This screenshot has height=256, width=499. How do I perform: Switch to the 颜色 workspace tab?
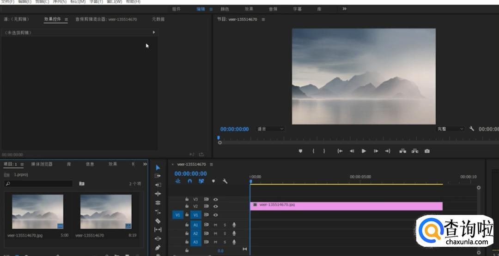pyautogui.click(x=225, y=9)
